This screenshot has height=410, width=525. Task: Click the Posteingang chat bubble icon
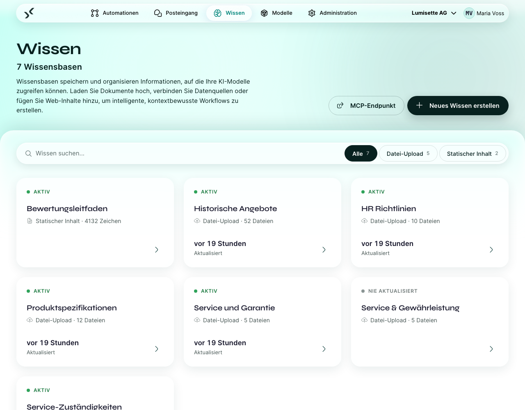[x=158, y=13]
